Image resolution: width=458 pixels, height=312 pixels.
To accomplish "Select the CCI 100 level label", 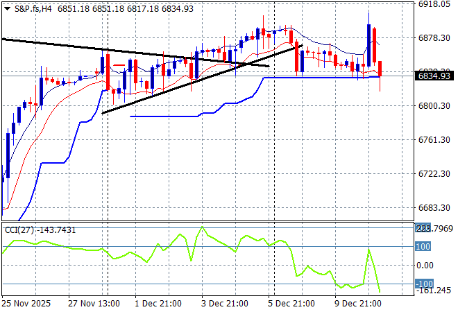I will (x=423, y=247).
